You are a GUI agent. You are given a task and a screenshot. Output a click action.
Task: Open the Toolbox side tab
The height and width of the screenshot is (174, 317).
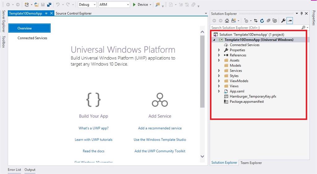[x=3, y=42]
